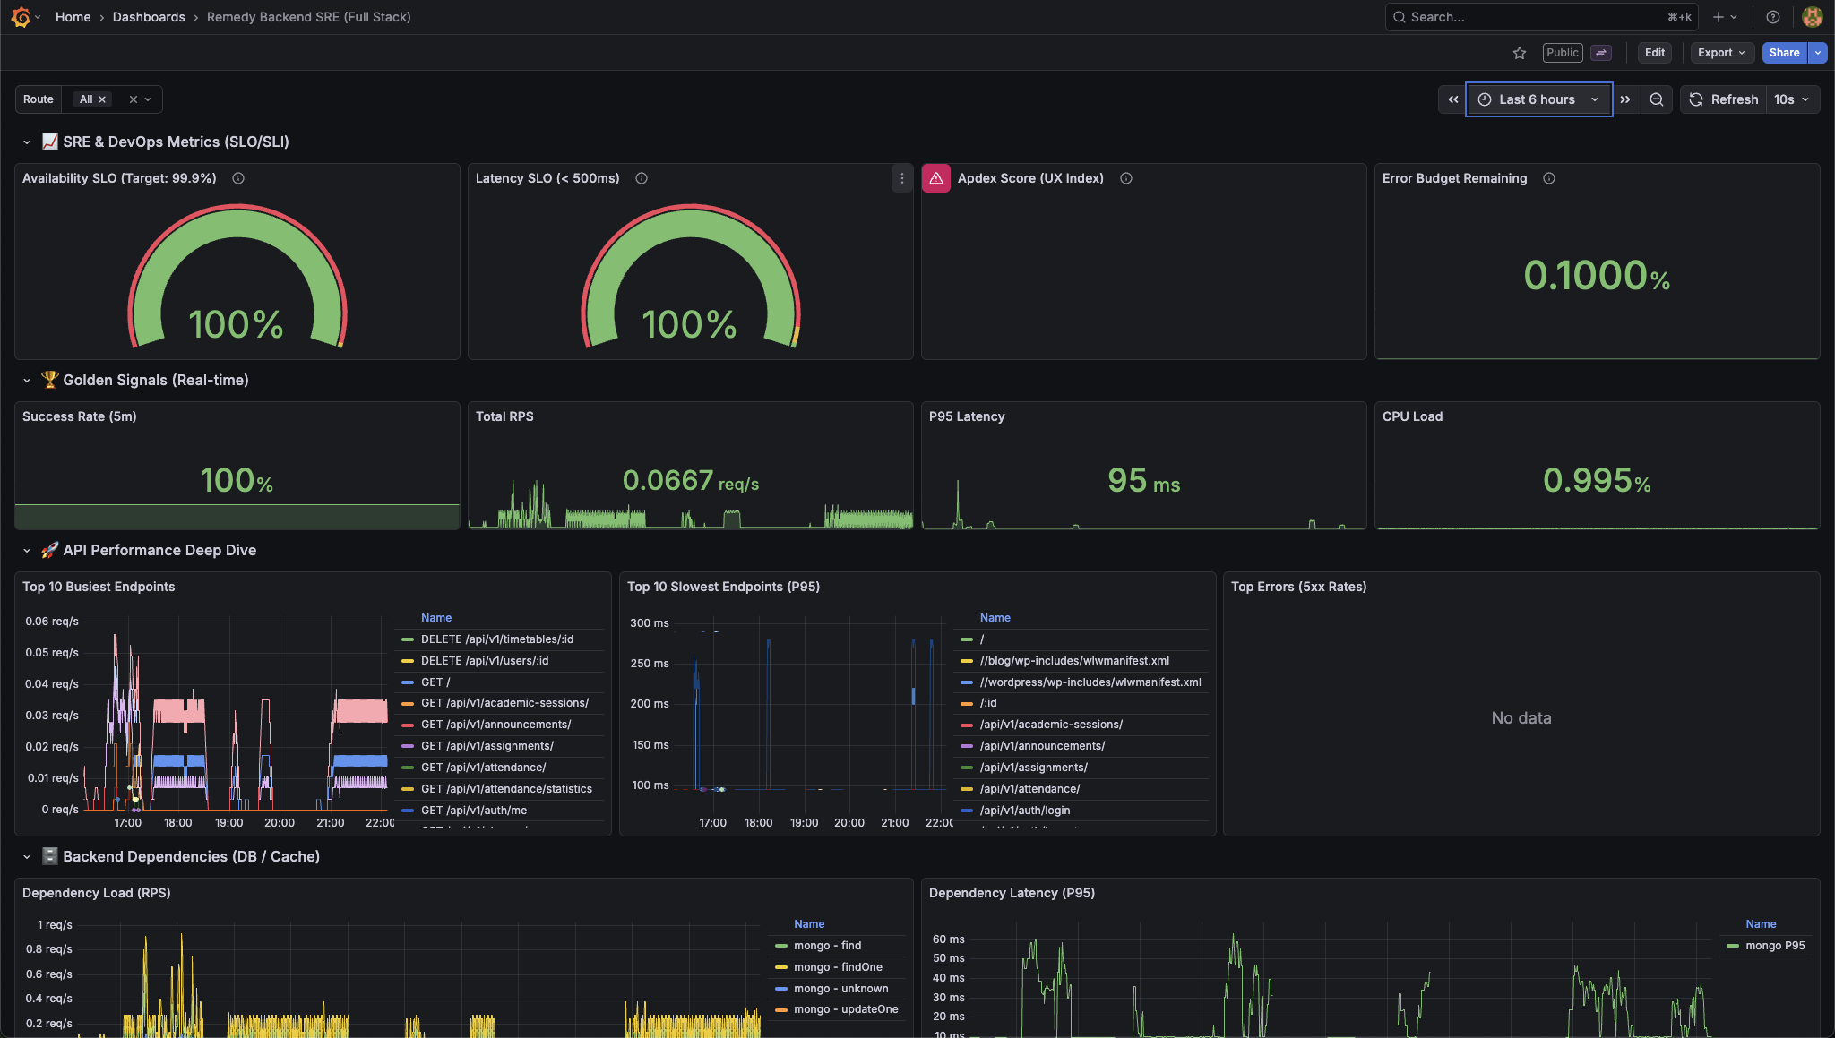
Task: Click Home in the breadcrumb
Action: pos(73,16)
